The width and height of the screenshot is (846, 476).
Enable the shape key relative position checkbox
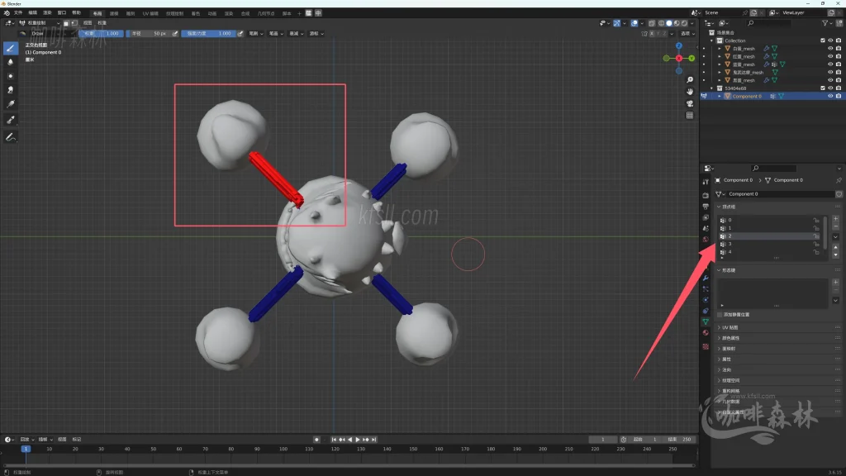(720, 315)
